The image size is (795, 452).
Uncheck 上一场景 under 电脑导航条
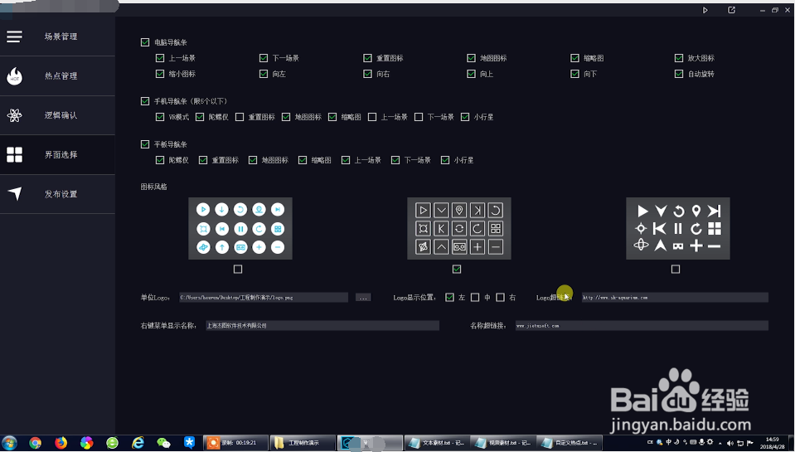[x=160, y=58]
